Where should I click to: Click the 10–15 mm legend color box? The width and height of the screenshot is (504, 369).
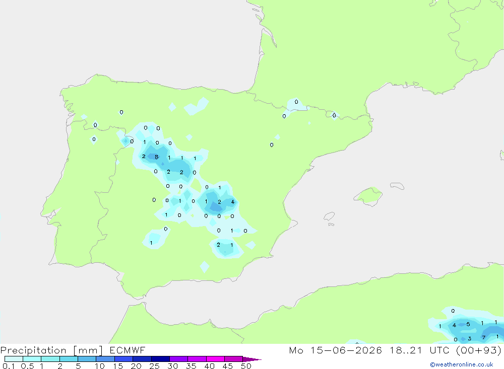coord(105,359)
